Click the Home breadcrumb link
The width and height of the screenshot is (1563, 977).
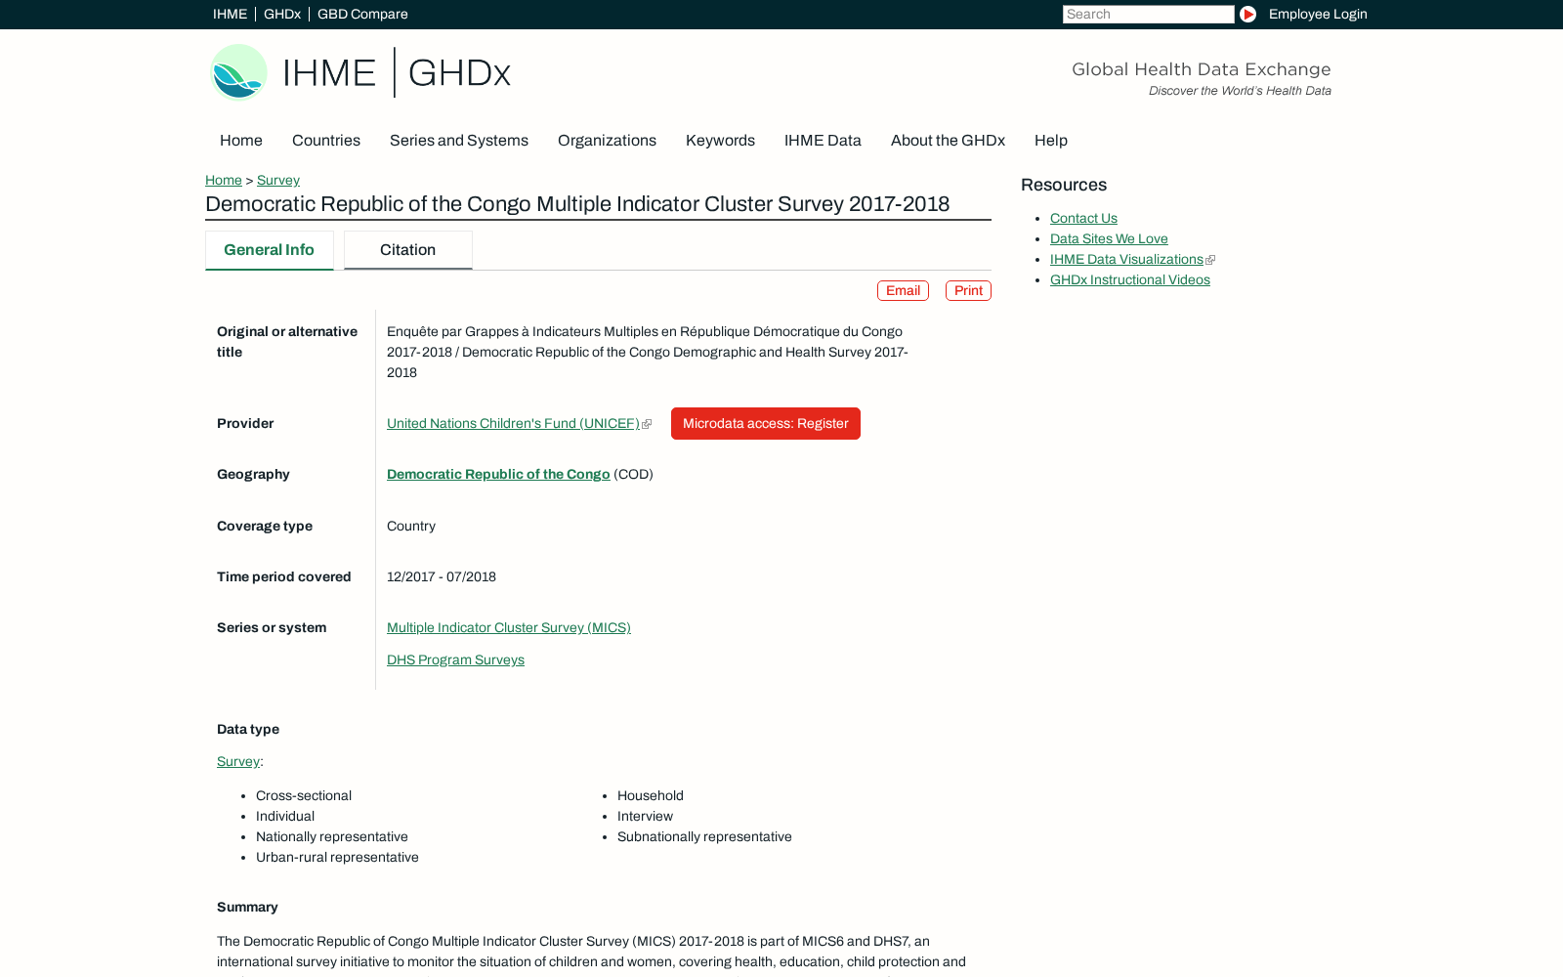(224, 180)
